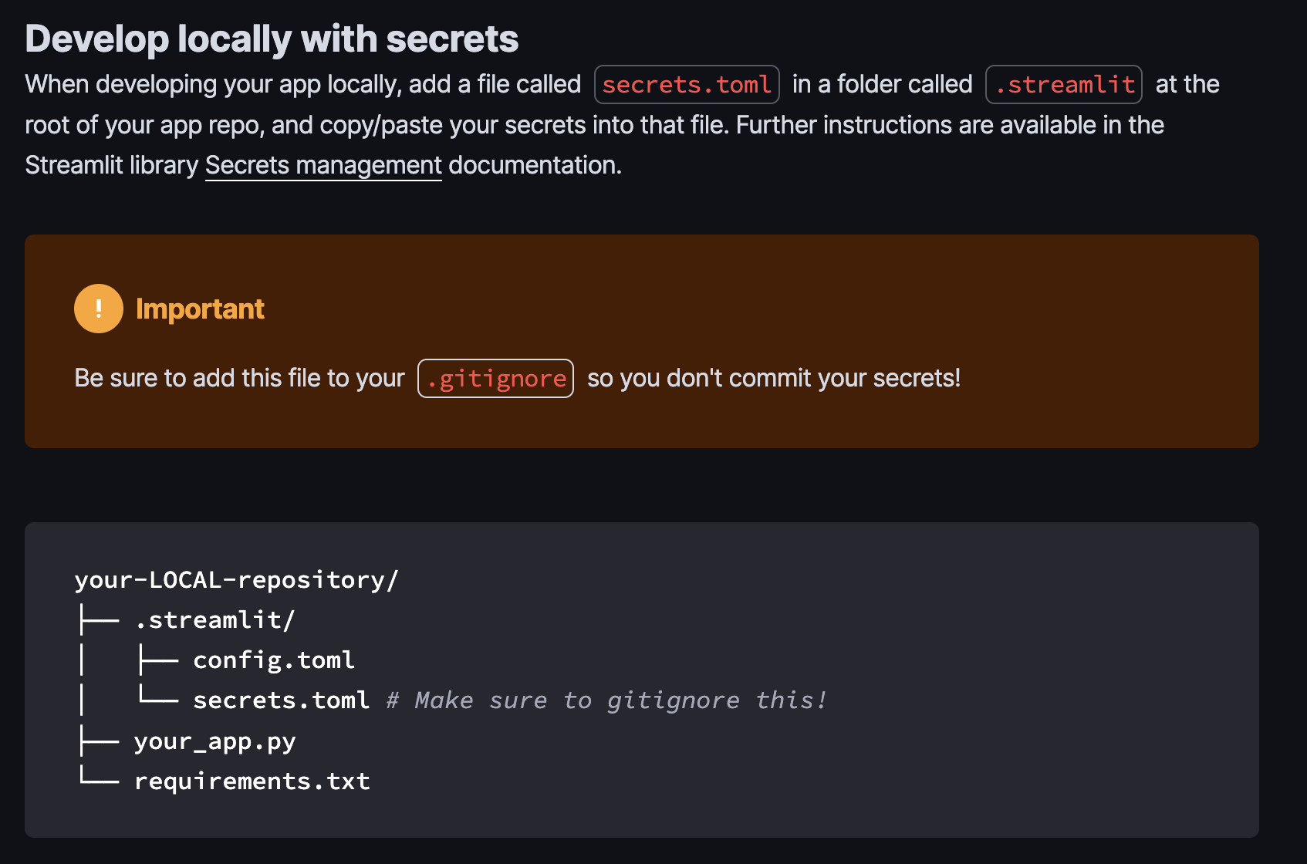
Task: Click the word 'documentation' after the link
Action: 534,165
